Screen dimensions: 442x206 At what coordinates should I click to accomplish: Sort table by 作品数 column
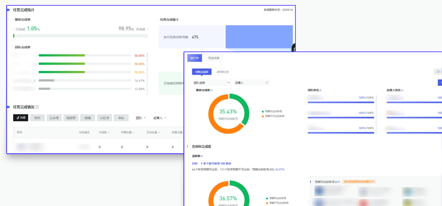click(x=104, y=132)
